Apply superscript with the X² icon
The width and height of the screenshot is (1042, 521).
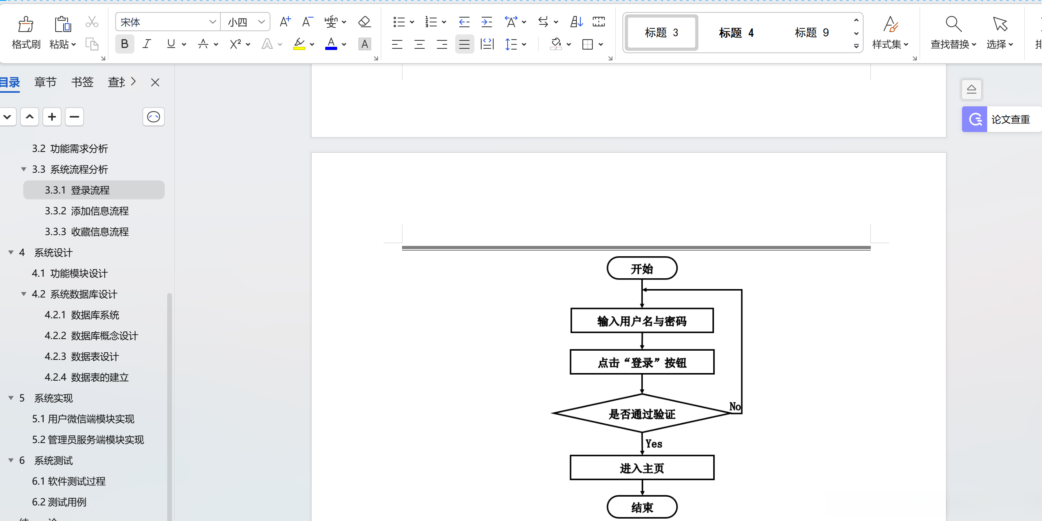pos(236,44)
